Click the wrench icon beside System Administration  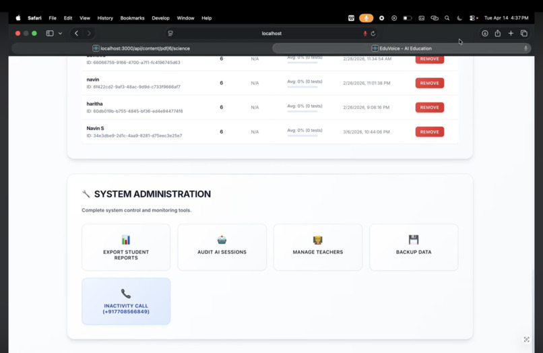86,194
